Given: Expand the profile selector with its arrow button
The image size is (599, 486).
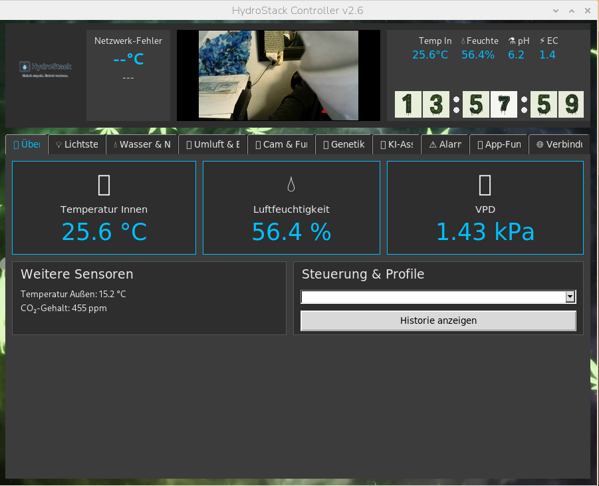Looking at the screenshot, I should coord(570,297).
